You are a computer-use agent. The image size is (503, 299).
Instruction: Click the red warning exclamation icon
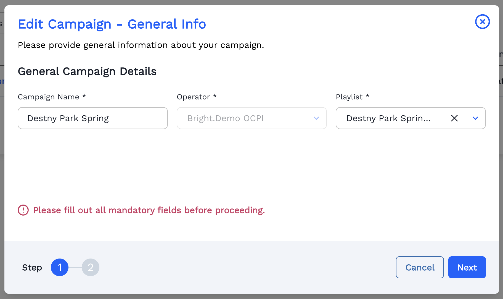[23, 210]
